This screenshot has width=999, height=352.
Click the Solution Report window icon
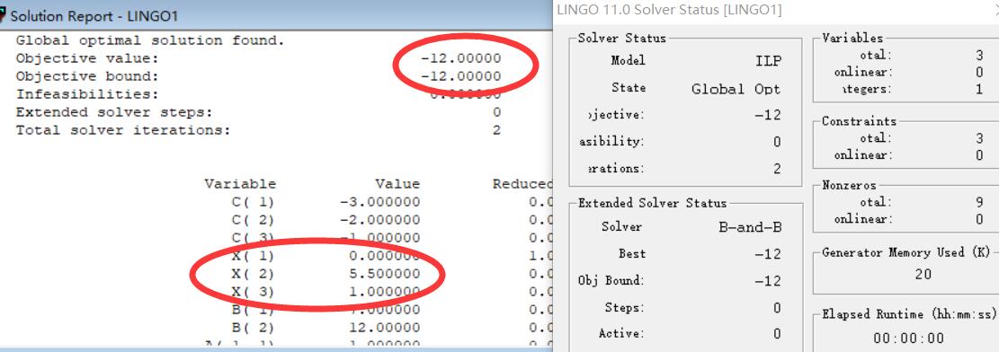click(3, 14)
